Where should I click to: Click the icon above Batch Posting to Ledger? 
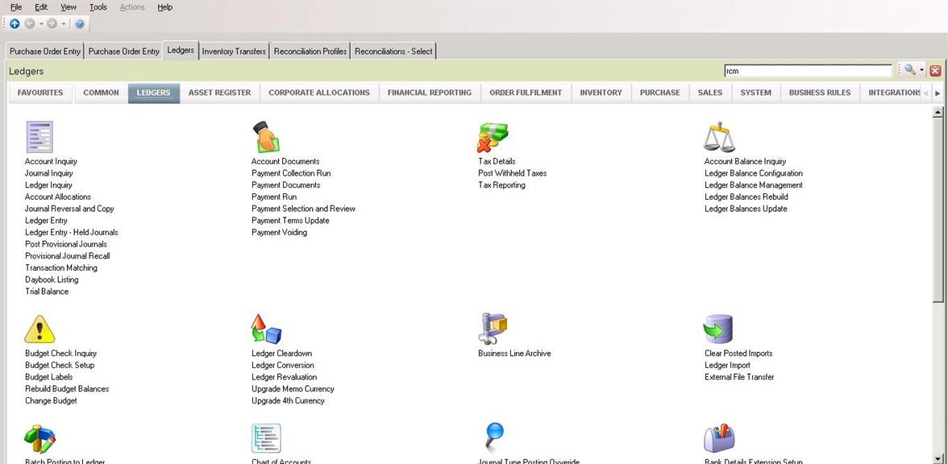[40, 438]
